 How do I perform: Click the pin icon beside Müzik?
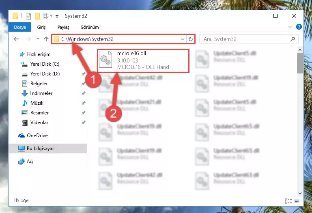pos(83,103)
